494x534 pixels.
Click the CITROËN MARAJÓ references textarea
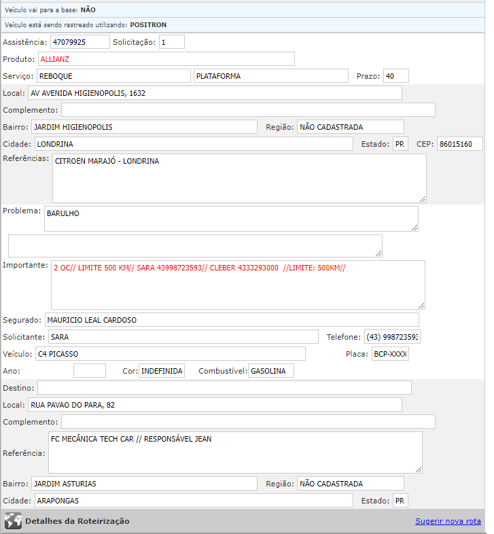[239, 178]
